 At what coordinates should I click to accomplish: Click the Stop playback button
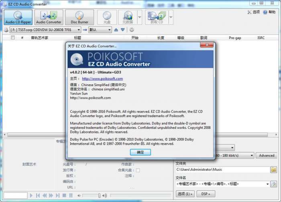64,195
